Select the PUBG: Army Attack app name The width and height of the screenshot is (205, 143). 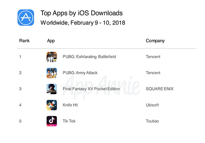pyautogui.click(x=80, y=73)
